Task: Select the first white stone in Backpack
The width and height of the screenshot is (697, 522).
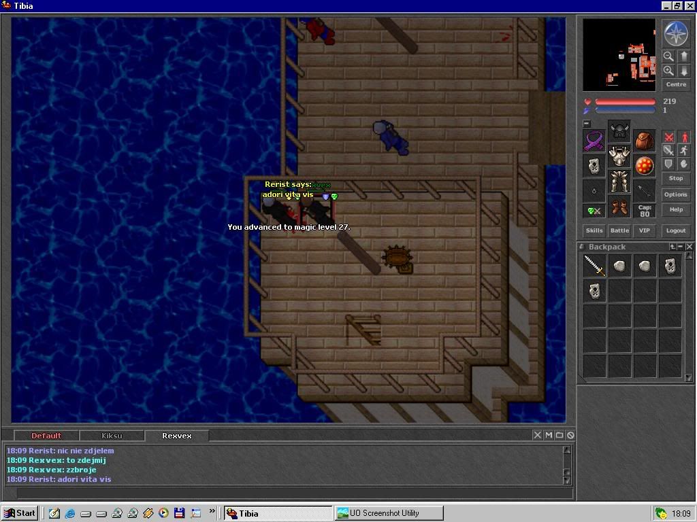Action: (619, 266)
